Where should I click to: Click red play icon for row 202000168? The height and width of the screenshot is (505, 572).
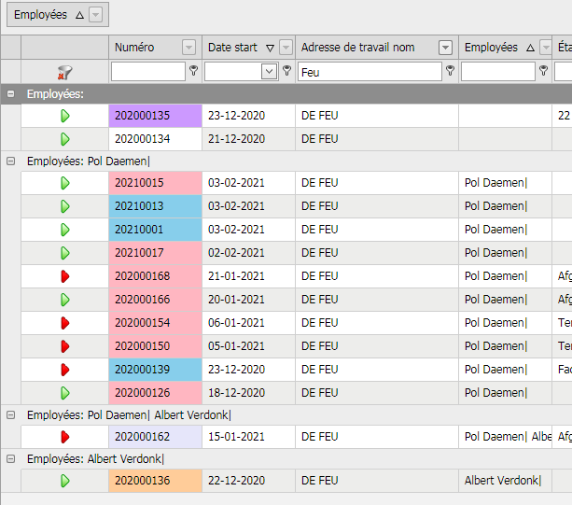click(65, 276)
